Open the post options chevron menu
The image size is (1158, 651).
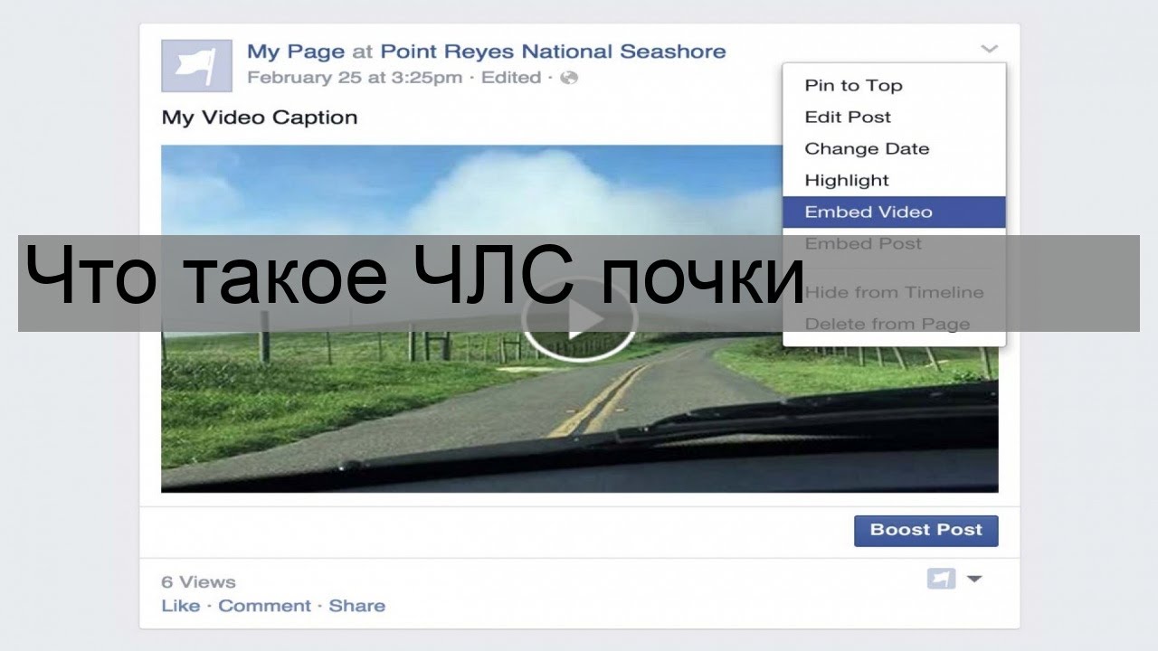pyautogui.click(x=989, y=49)
